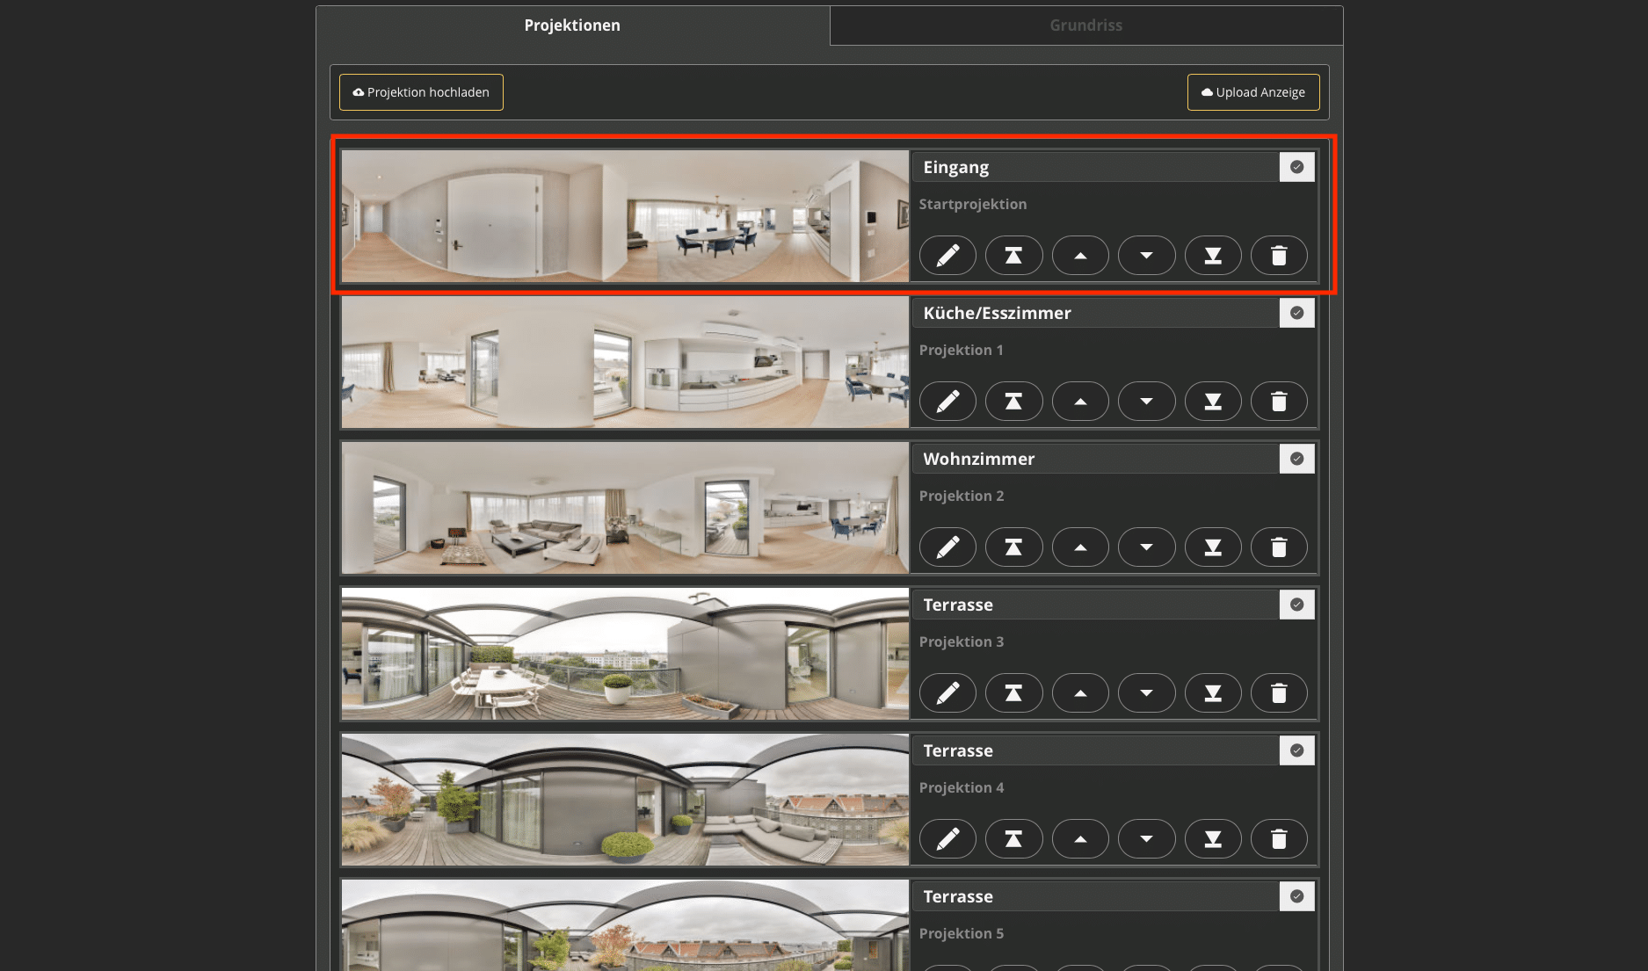Delete the Eingang start projection
This screenshot has width=1648, height=971.
pyautogui.click(x=1279, y=256)
